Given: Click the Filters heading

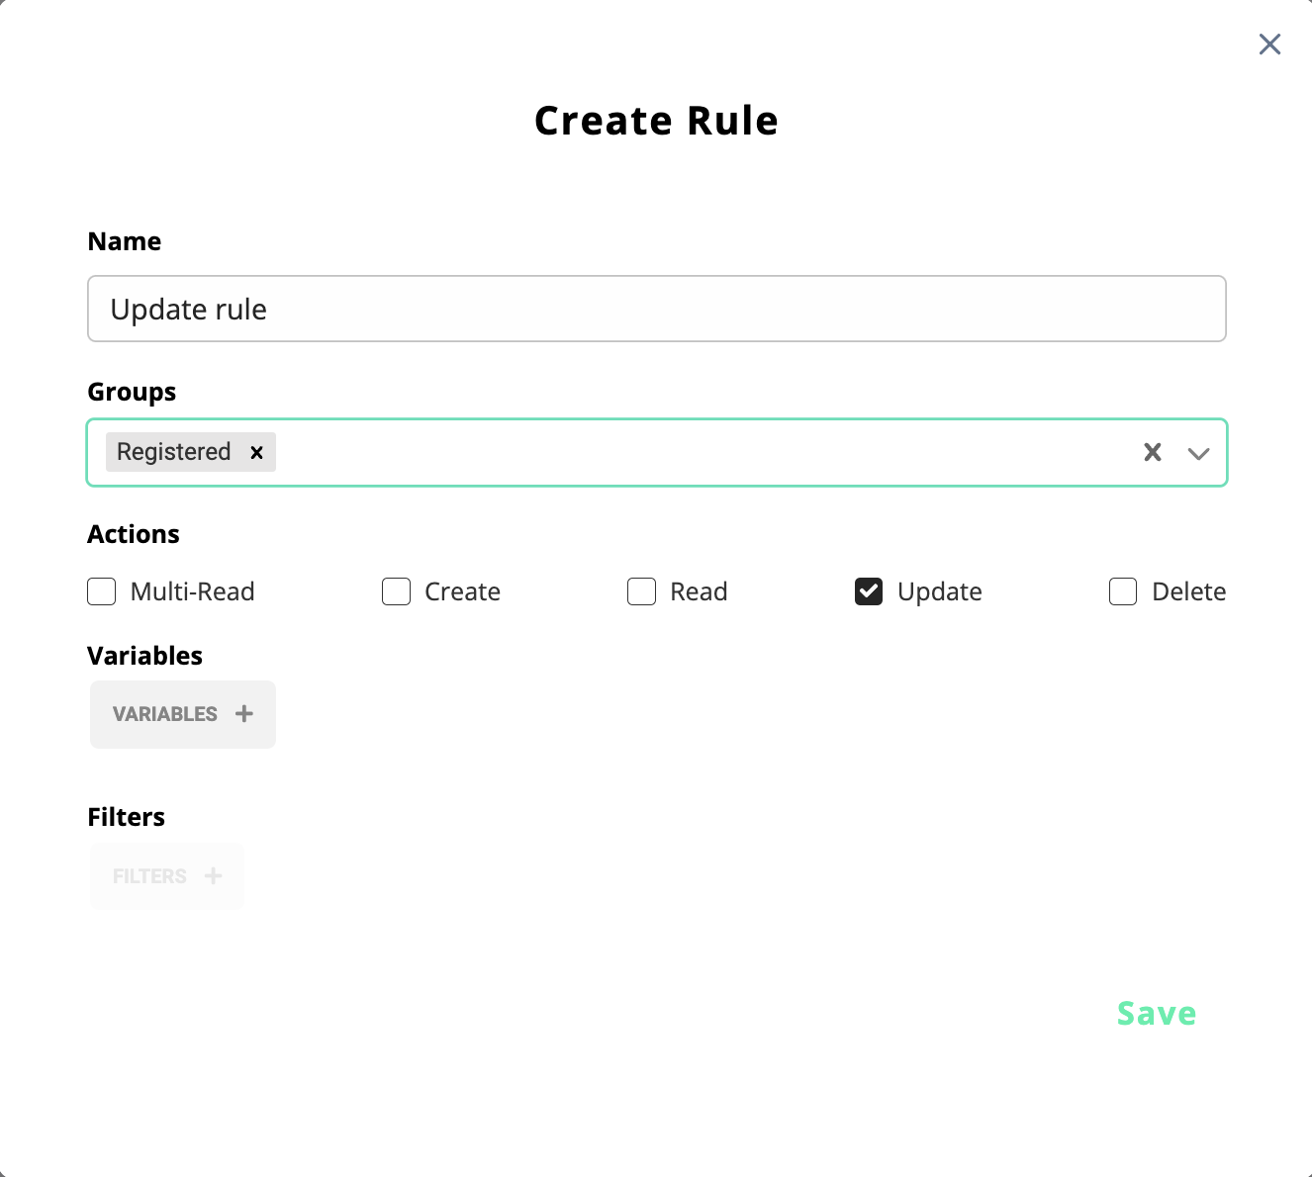Looking at the screenshot, I should tap(127, 817).
